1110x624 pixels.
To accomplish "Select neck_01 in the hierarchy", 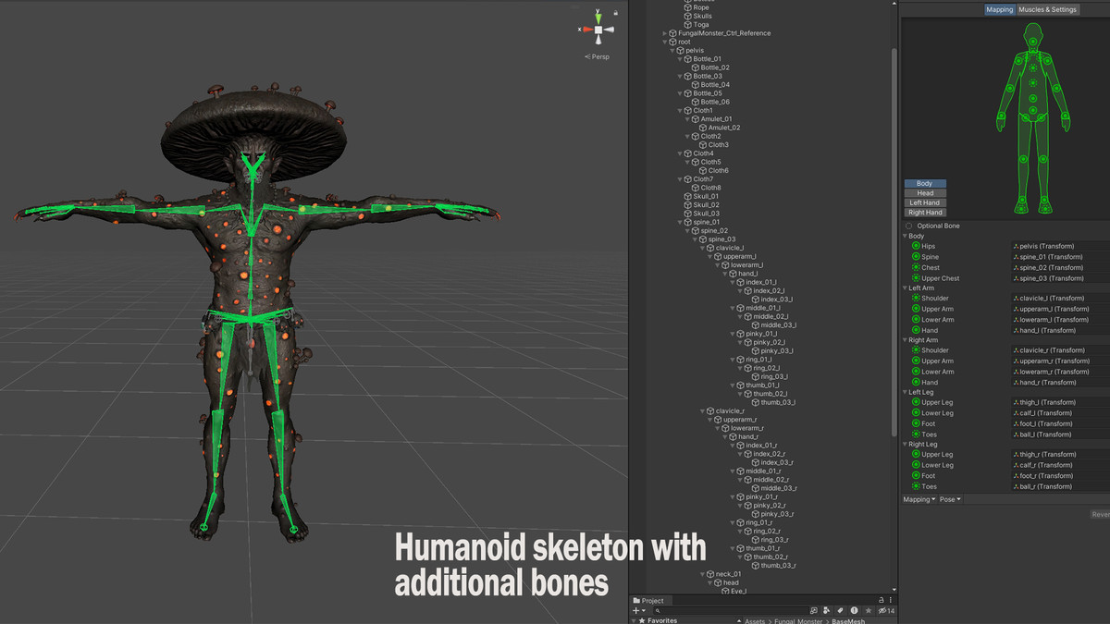I will (729, 574).
